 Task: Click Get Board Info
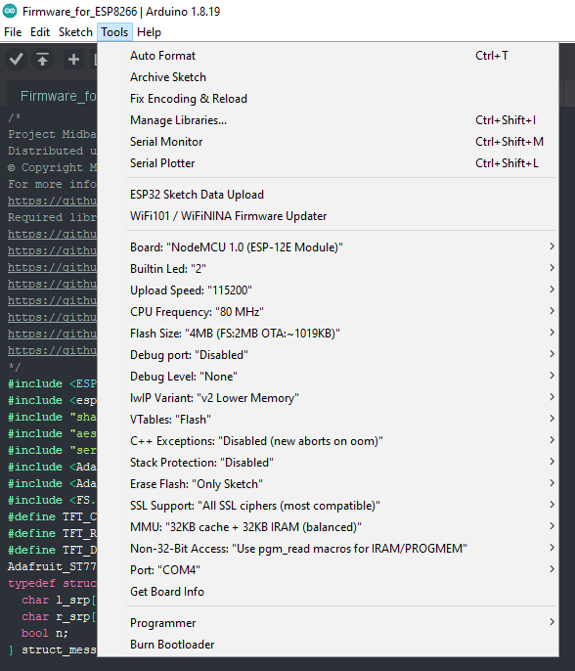(329, 592)
